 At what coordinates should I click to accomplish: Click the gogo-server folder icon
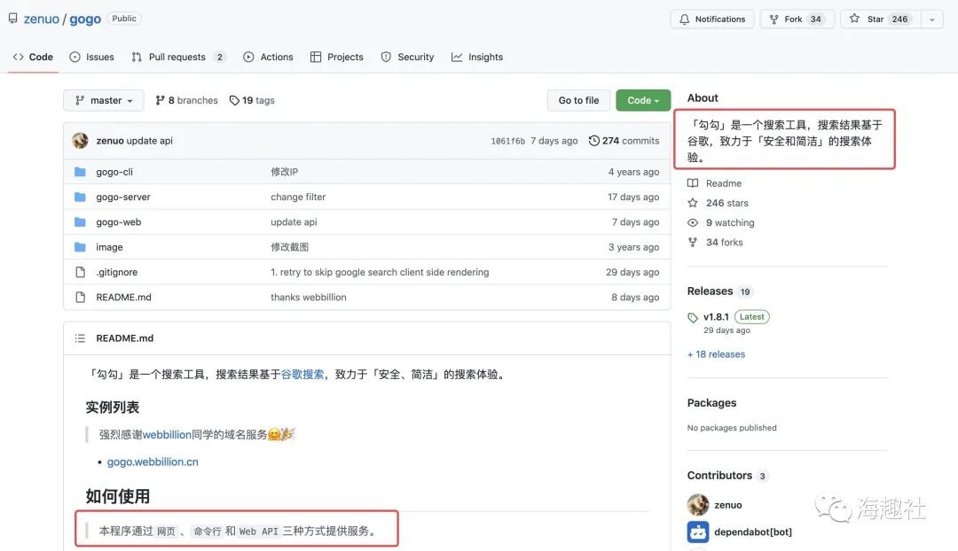point(80,197)
